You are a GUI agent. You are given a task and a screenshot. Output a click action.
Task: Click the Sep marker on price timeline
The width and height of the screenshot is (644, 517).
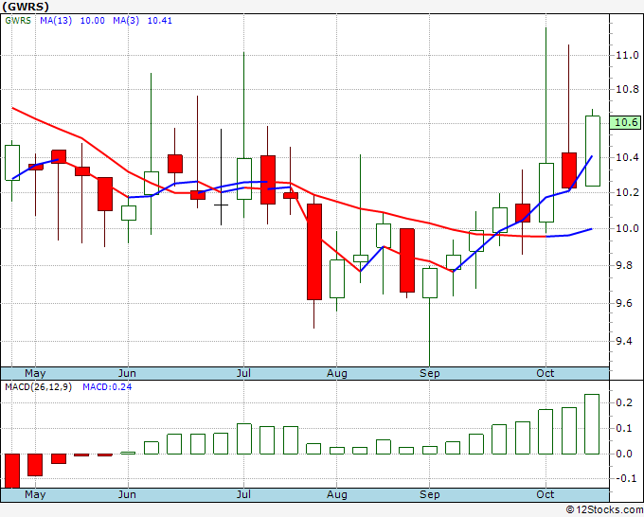(x=429, y=373)
